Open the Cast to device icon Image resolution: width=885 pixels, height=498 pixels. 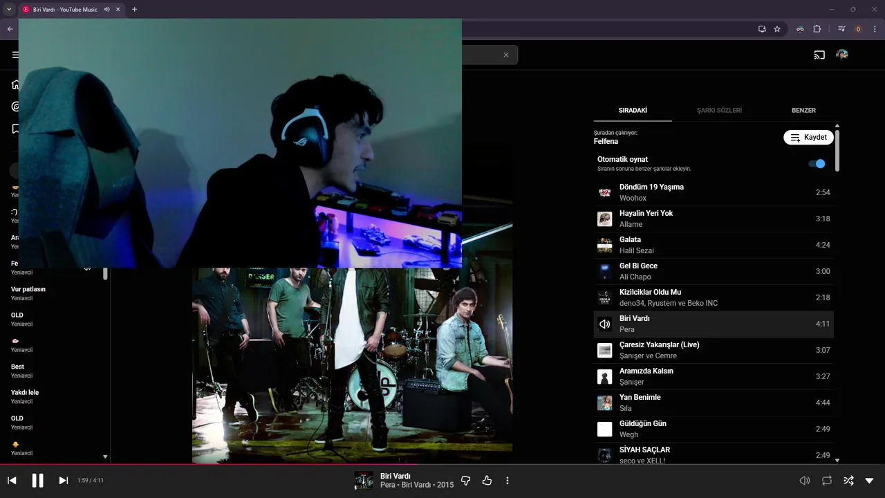[819, 55]
